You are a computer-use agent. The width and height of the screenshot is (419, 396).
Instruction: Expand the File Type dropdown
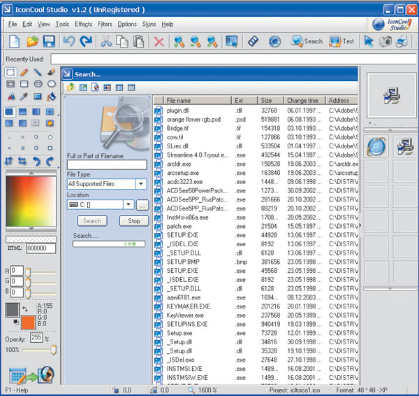coord(141,184)
